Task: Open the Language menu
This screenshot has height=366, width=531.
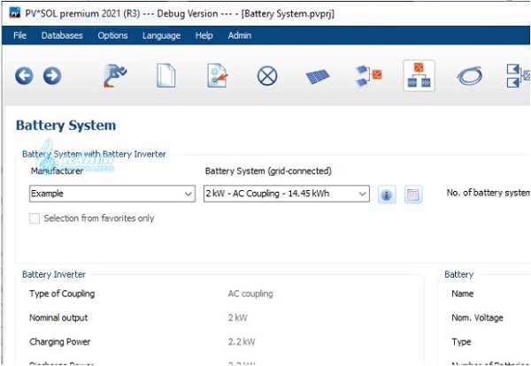Action: 161,35
